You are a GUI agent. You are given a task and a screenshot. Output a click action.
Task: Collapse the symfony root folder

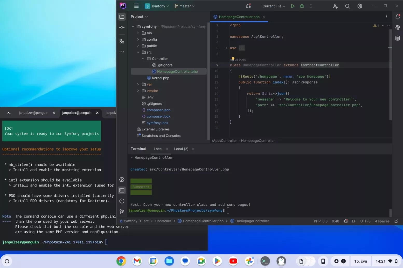click(x=133, y=27)
